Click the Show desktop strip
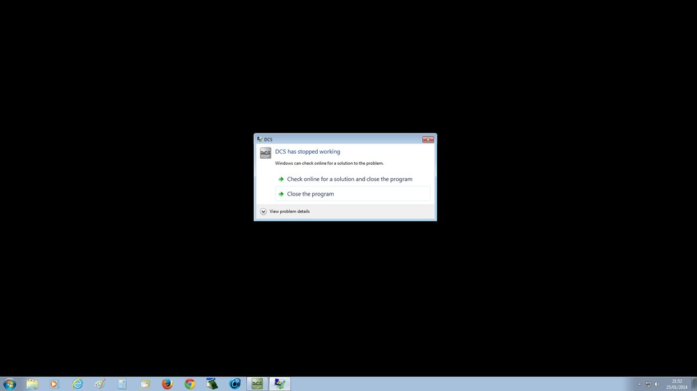The width and height of the screenshot is (697, 391). pyautogui.click(x=694, y=384)
